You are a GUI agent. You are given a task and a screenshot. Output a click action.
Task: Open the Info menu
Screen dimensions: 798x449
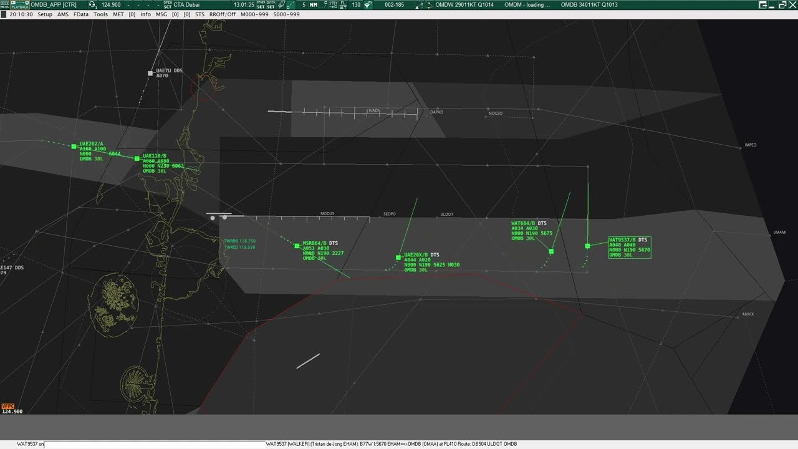click(145, 14)
